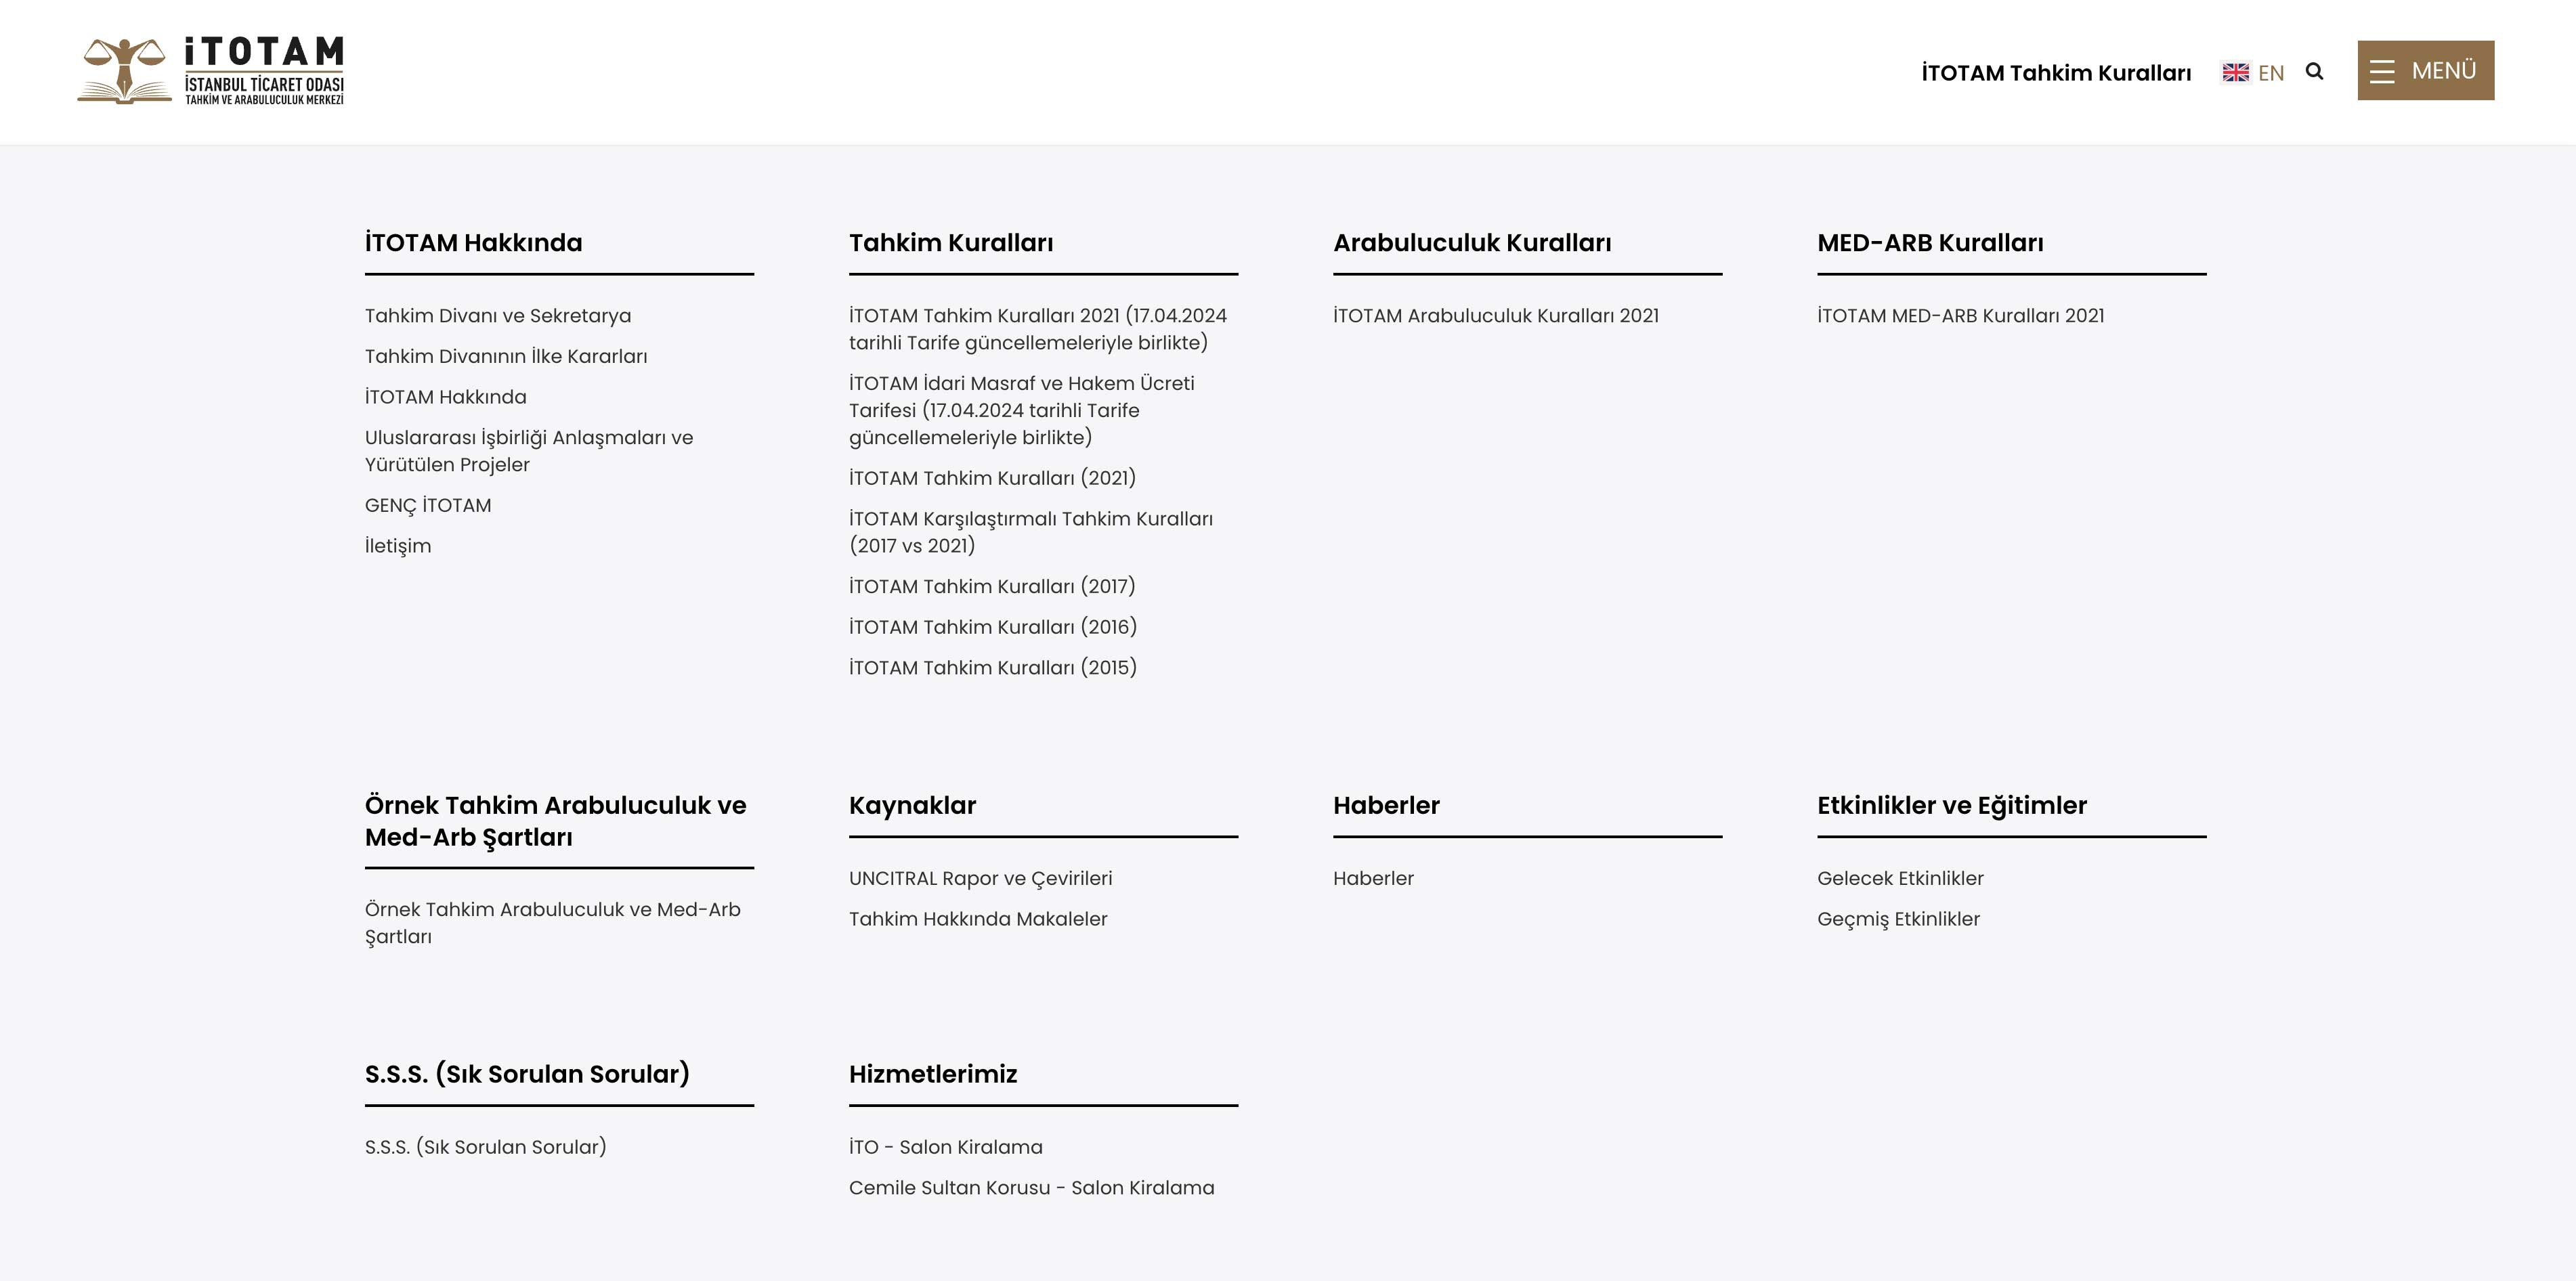
Task: Open GENÇ İTOTAM link
Action: pos(428,506)
